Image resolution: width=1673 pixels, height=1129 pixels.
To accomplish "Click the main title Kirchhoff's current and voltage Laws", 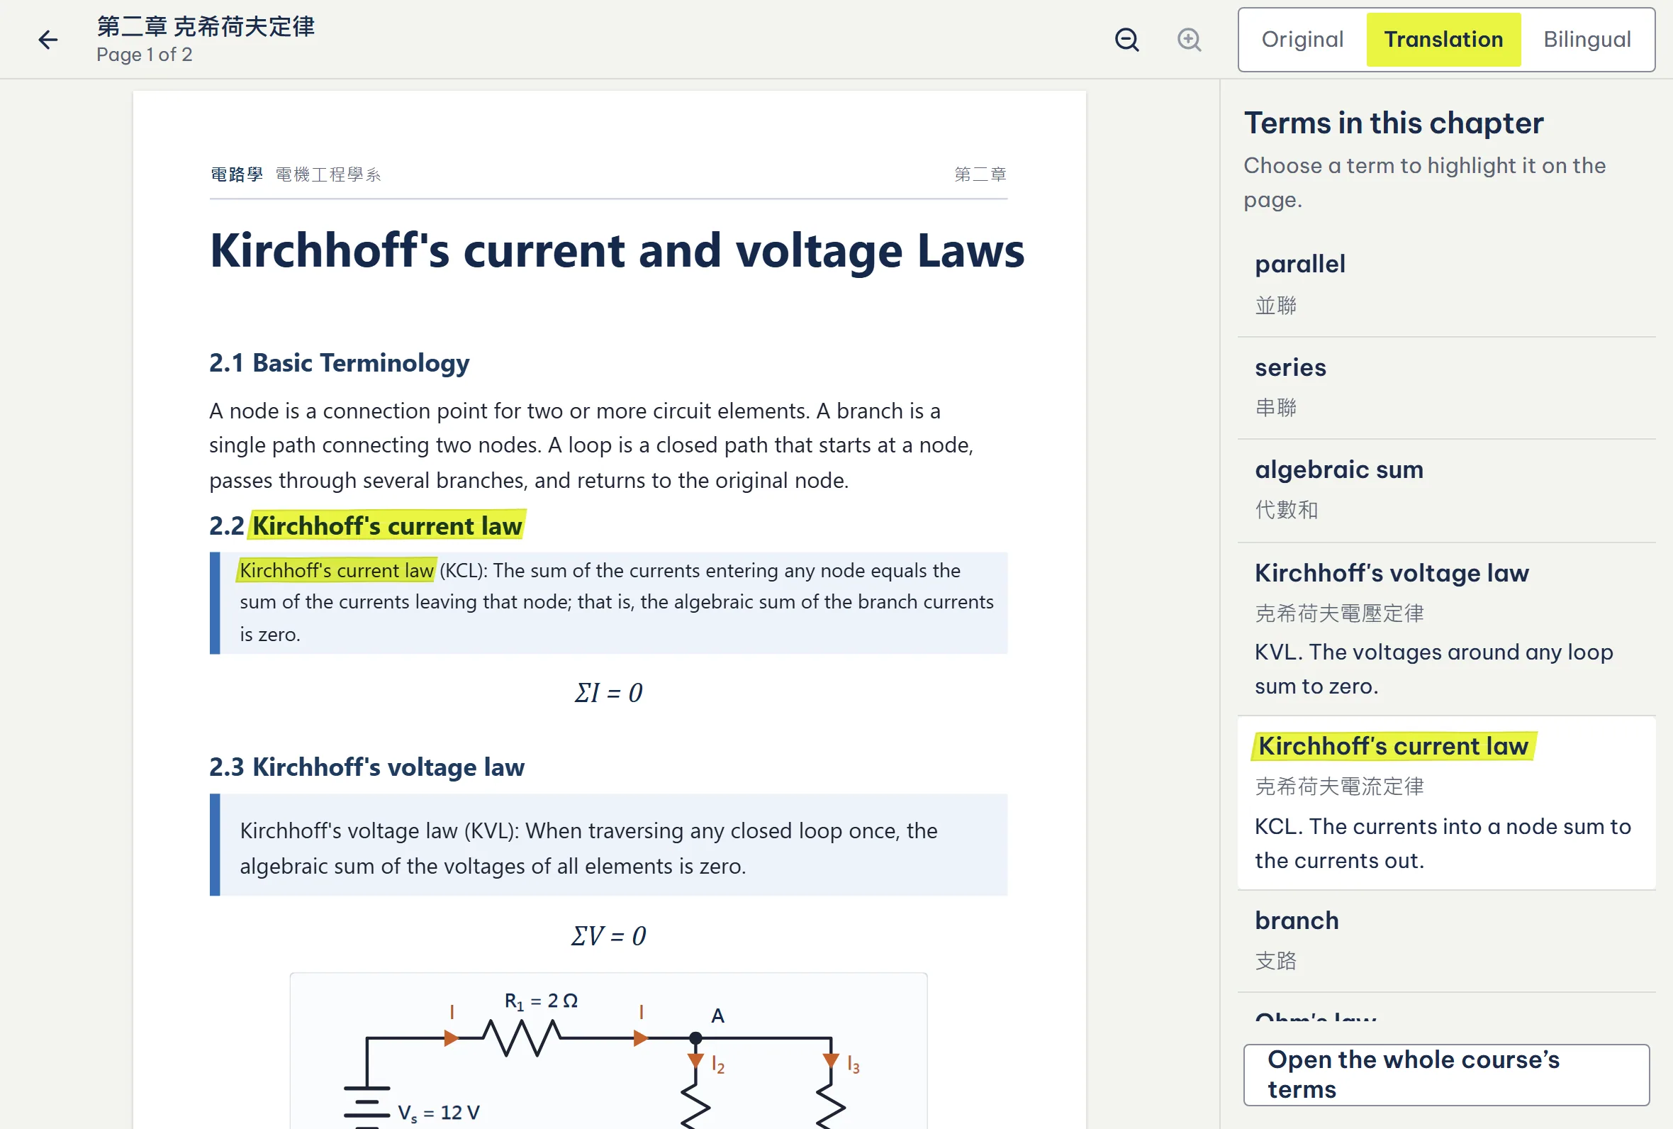I will (617, 250).
